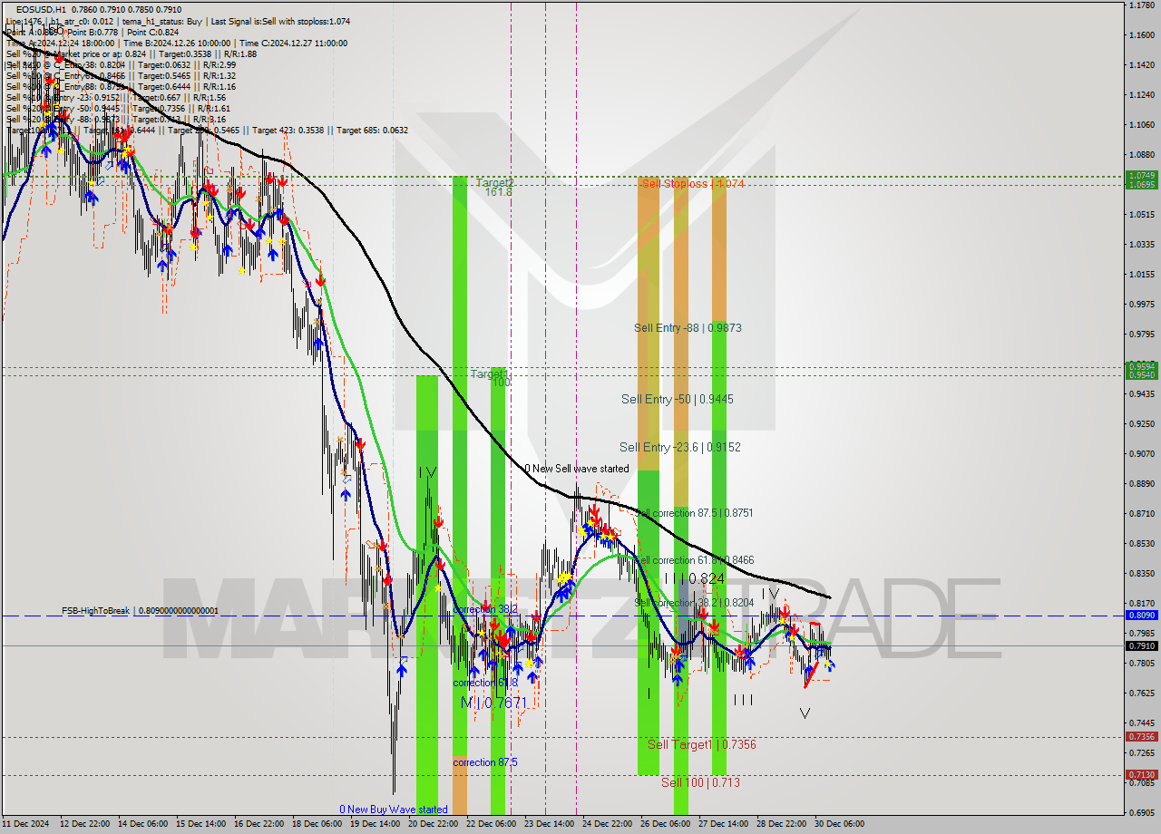Select 'Sell Entry -88 | 0.9873' label
1161x834 pixels.
(x=689, y=328)
